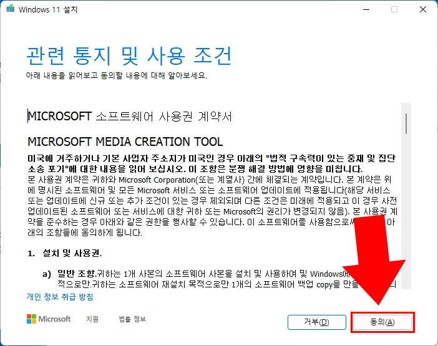Close the Windows 11 설치 window

(x=423, y=9)
